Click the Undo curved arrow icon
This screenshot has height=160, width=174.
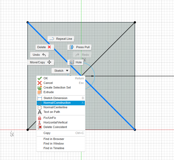coord(44,55)
